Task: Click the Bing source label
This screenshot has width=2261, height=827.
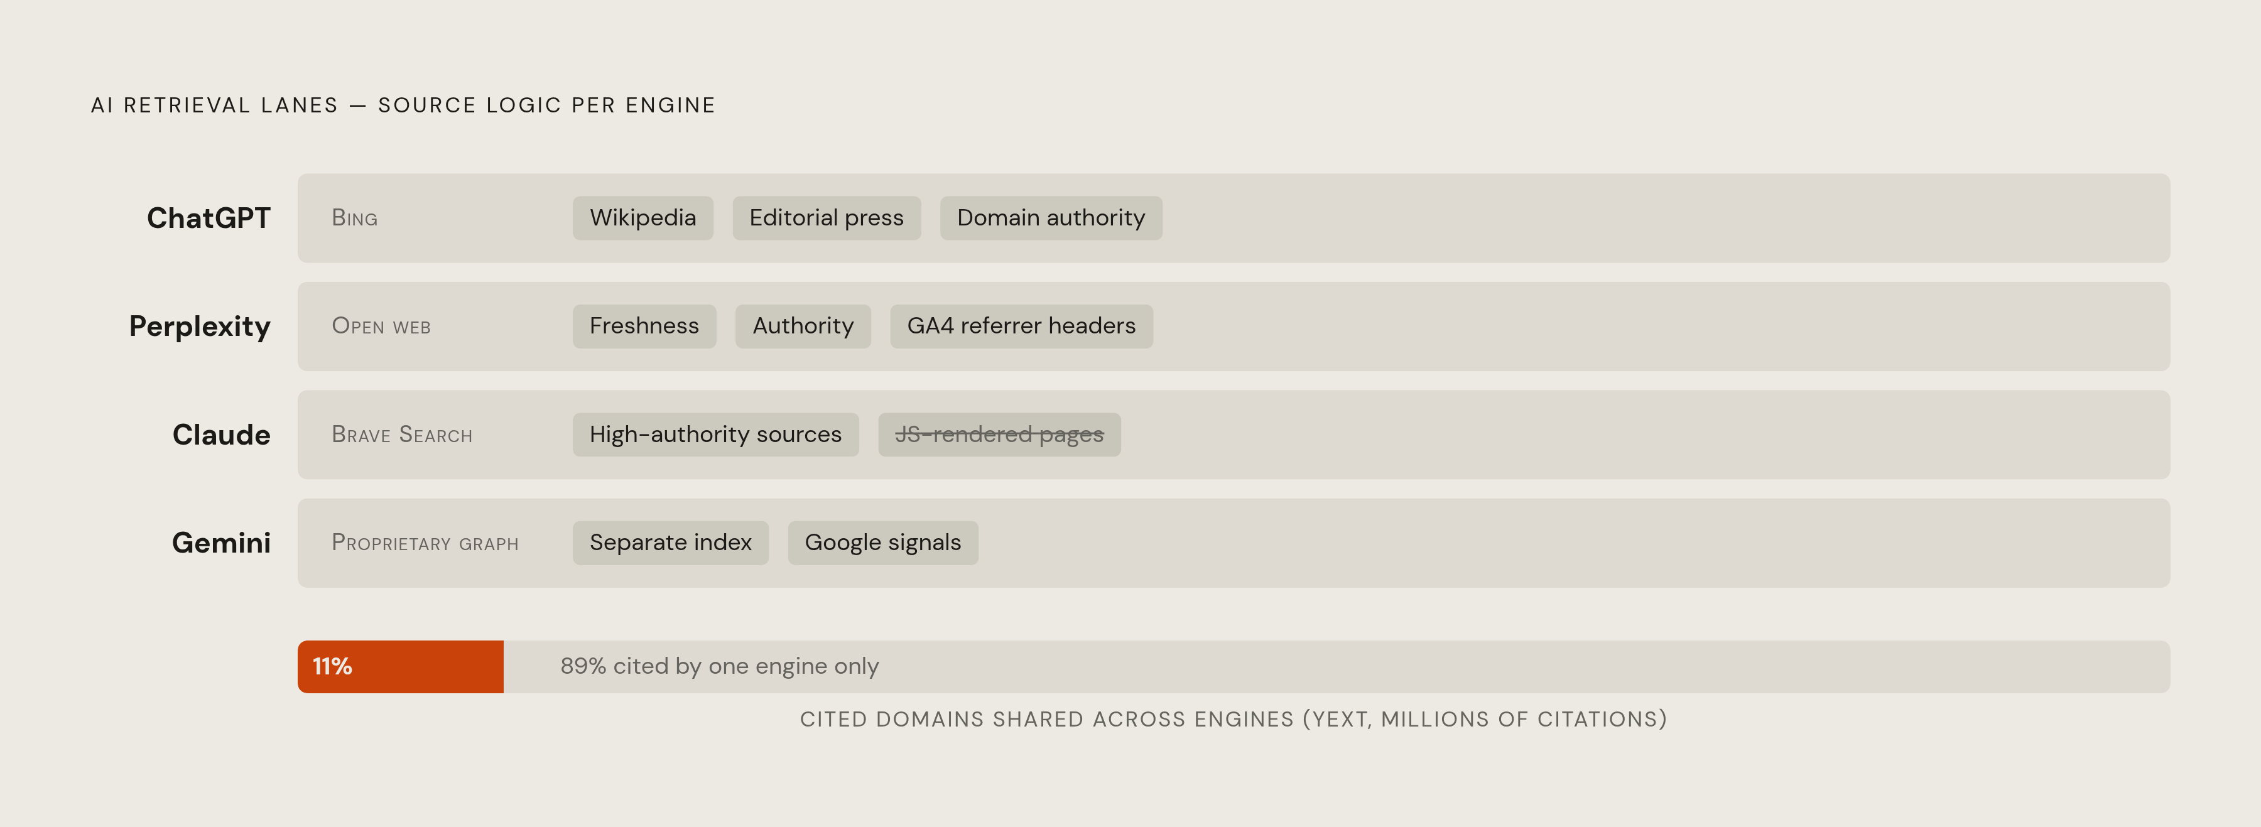Action: click(355, 218)
